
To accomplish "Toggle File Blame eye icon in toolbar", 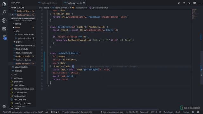I will click(184, 3).
